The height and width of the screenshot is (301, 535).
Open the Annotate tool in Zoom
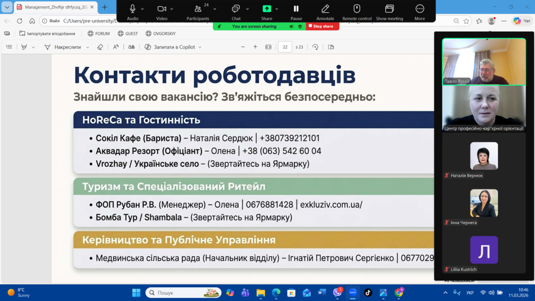coord(325,9)
